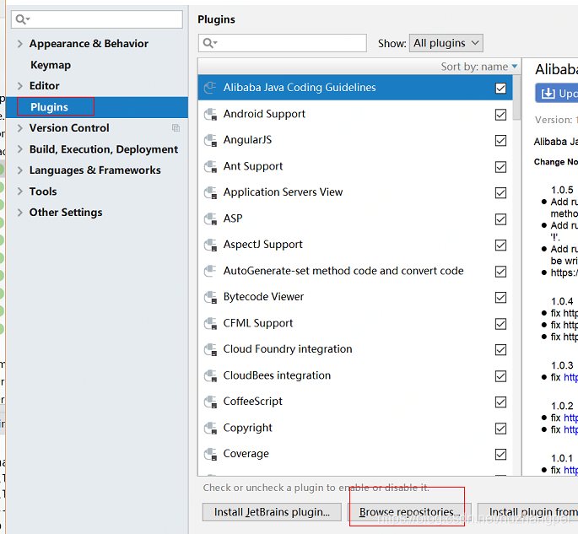This screenshot has width=578, height=534.
Task: Click the Cloud Foundry integration plugin icon
Action: point(210,350)
